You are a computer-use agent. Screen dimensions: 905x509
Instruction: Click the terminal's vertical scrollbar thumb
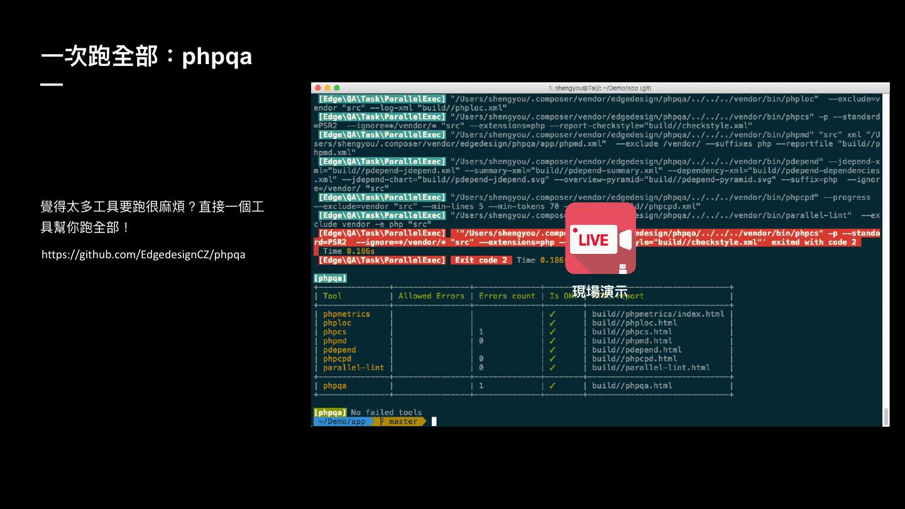point(886,416)
